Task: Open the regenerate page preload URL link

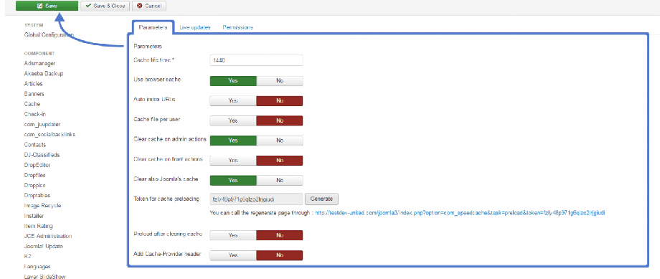Action: 460,213
